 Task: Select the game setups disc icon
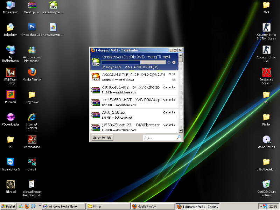point(266,142)
